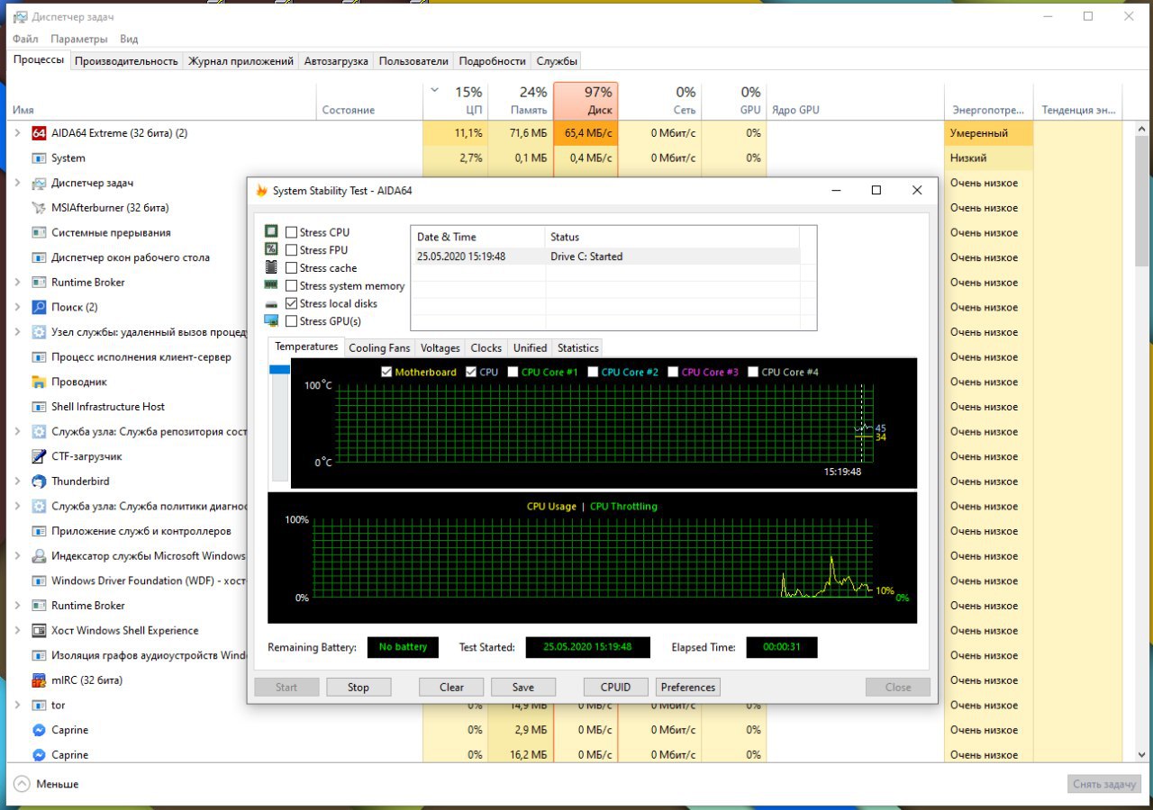This screenshot has width=1153, height=810.
Task: Uncheck the Motherboard temperature checkbox
Action: pos(386,372)
